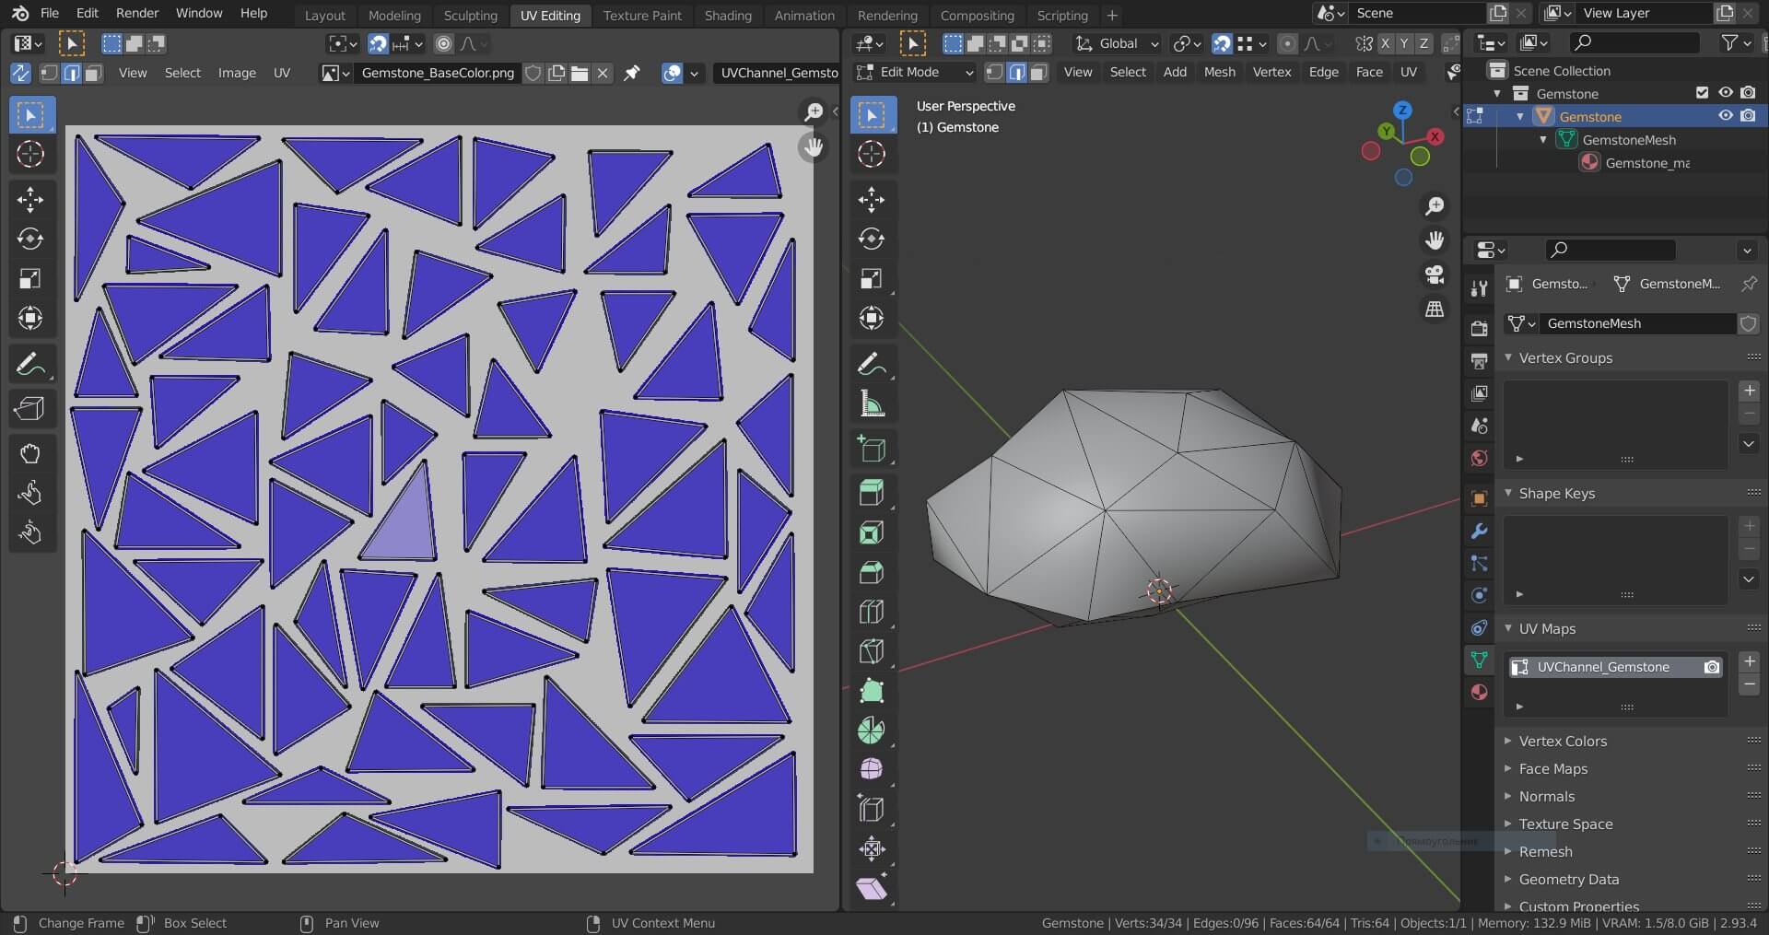
Task: Open the Material Properties tab
Action: click(1479, 692)
